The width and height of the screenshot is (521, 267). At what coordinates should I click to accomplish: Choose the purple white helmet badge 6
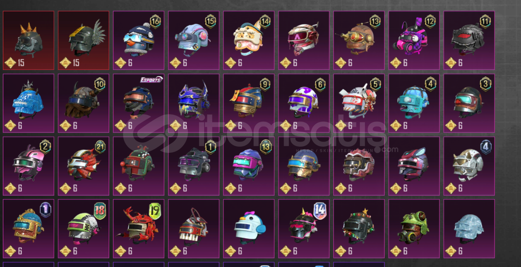[x=304, y=103]
